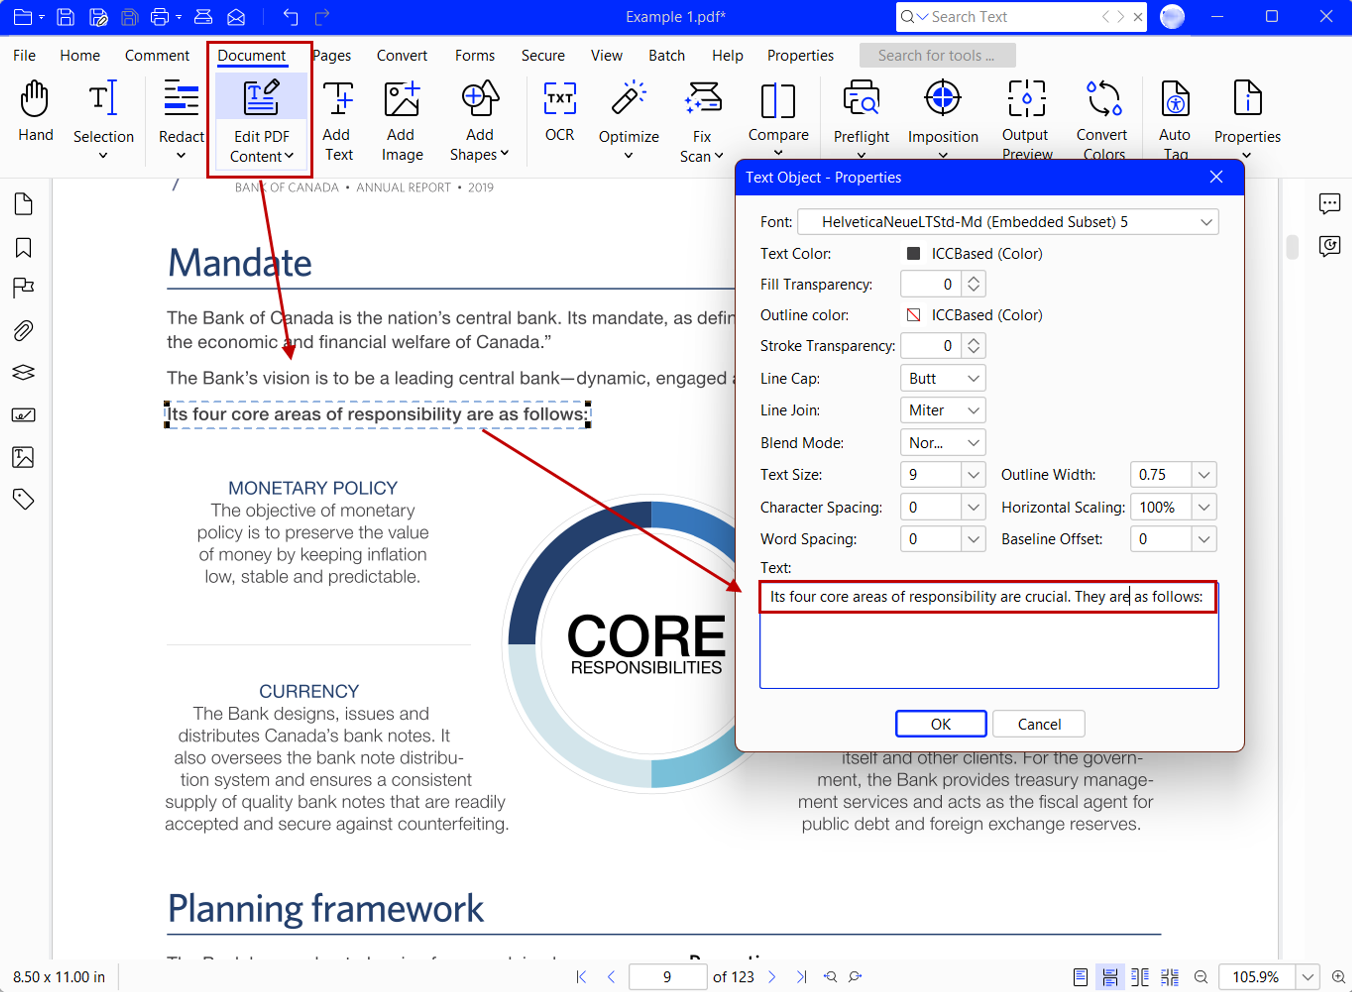Expand the Font dropdown

pos(1206,222)
